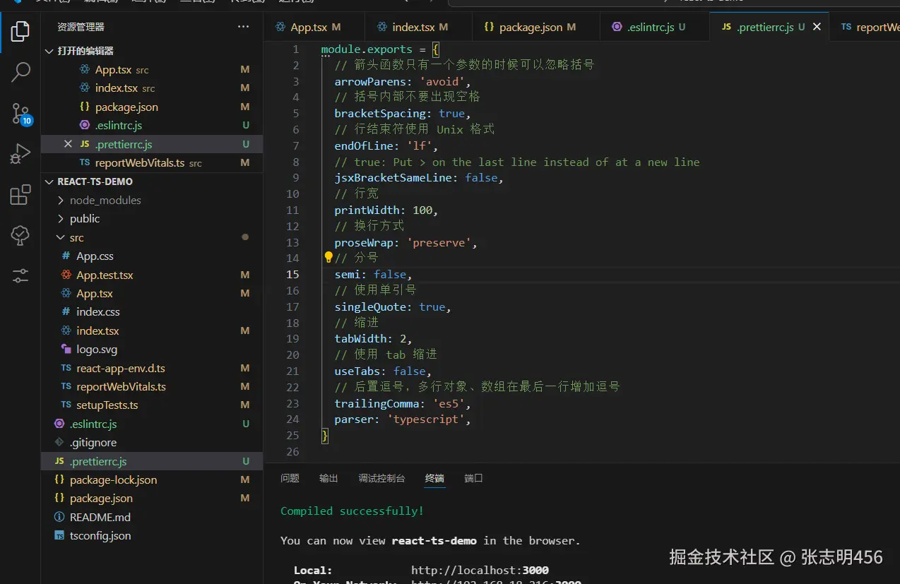Click the git icon beside .gitignore
Screen dimensions: 900x584
click(x=59, y=442)
